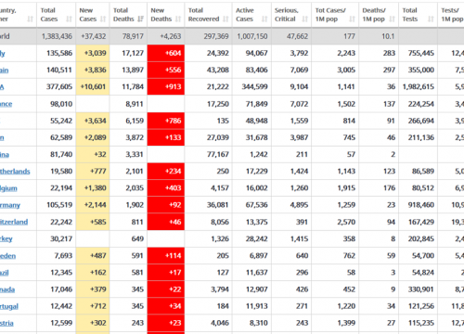Open the Sweden country link
The image size is (464, 334).
click(7, 256)
